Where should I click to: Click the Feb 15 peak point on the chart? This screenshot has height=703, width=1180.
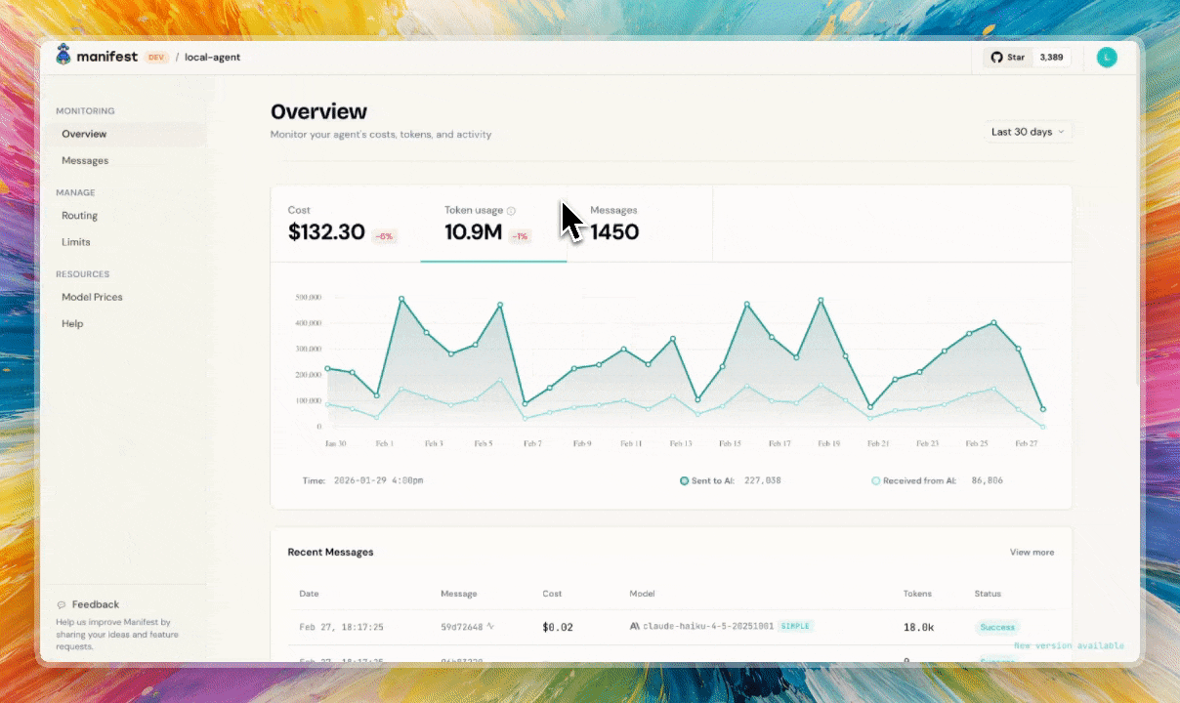[x=747, y=304]
